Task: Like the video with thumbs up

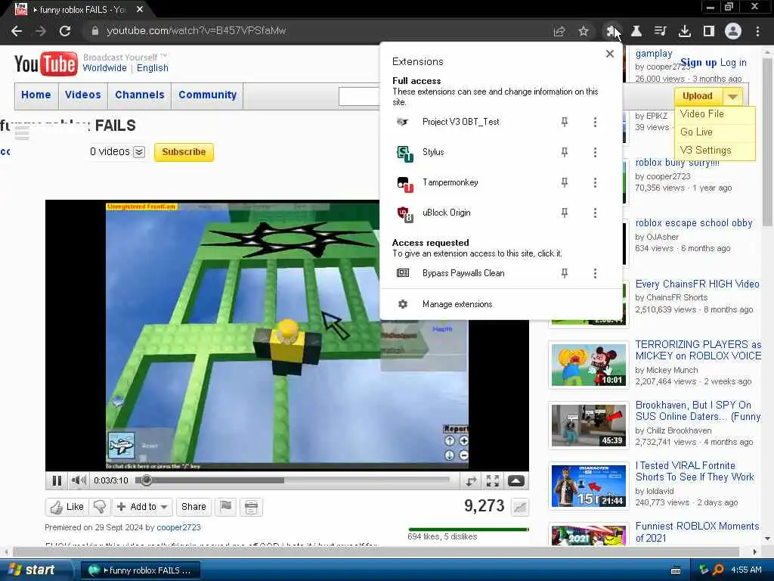Action: click(x=67, y=507)
